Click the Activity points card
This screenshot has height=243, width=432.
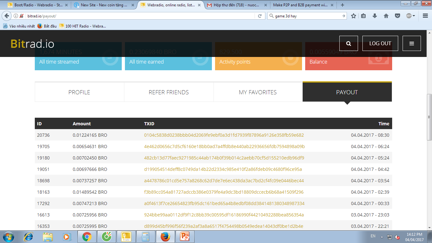coord(258,56)
